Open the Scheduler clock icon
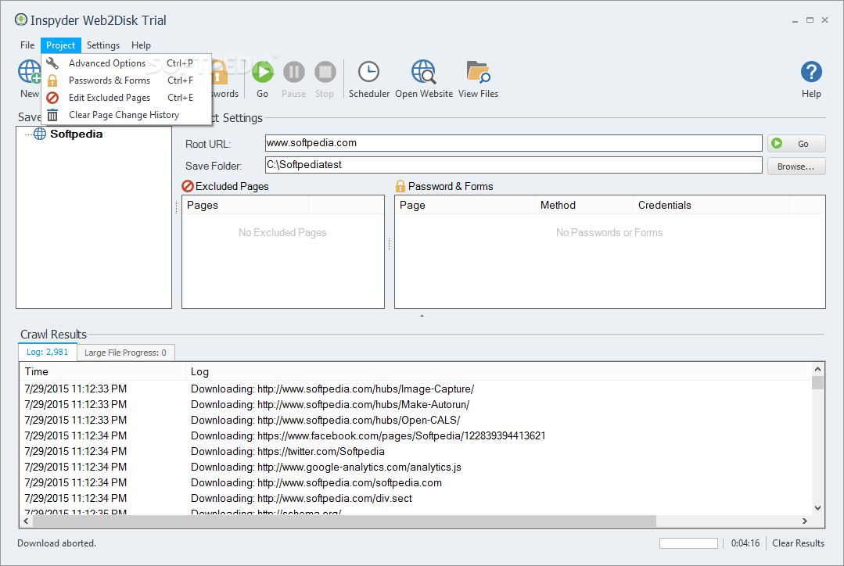 click(x=368, y=72)
